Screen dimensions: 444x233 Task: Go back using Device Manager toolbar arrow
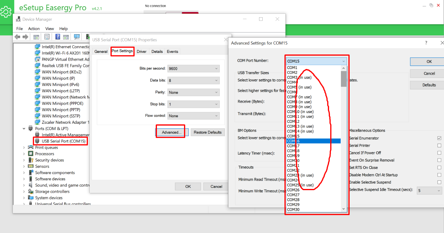point(17,37)
